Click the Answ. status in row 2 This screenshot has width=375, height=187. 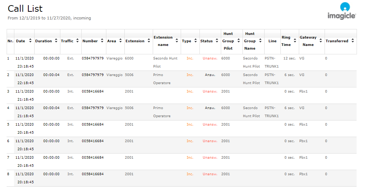click(210, 75)
